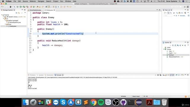Click the 'All' link in Task List
This screenshot has height=107, width=190.
point(176,16)
